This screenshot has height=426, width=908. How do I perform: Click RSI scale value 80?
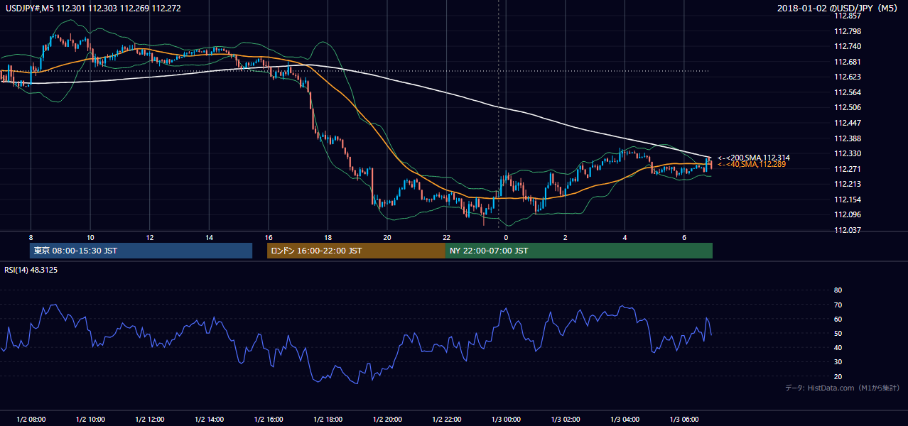click(838, 290)
